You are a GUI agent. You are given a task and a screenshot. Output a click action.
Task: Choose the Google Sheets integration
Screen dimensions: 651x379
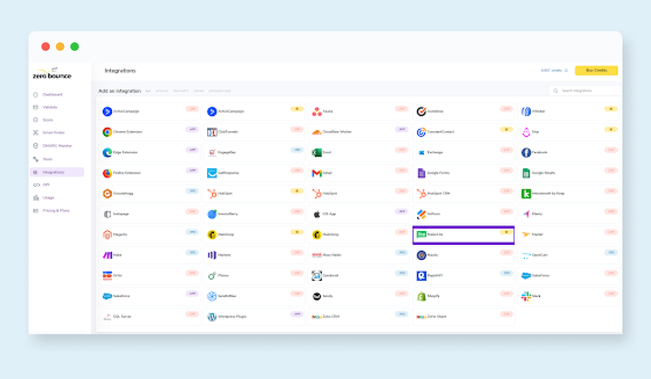click(x=568, y=173)
